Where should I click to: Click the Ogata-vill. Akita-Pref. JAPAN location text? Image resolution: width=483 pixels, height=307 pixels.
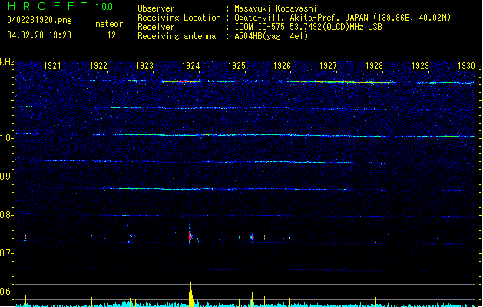pyautogui.click(x=342, y=18)
